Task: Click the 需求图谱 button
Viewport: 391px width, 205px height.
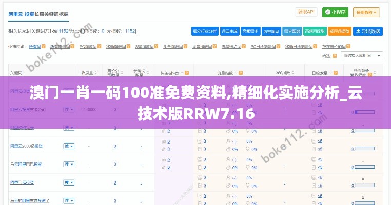Action: click(x=292, y=31)
